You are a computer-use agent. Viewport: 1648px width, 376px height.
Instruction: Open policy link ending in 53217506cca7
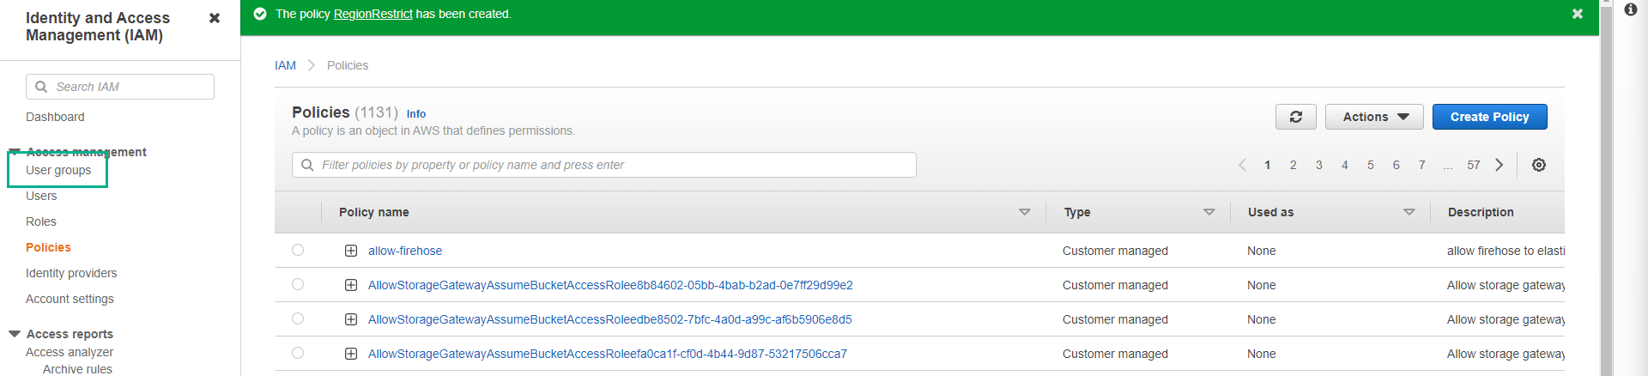[x=608, y=354]
